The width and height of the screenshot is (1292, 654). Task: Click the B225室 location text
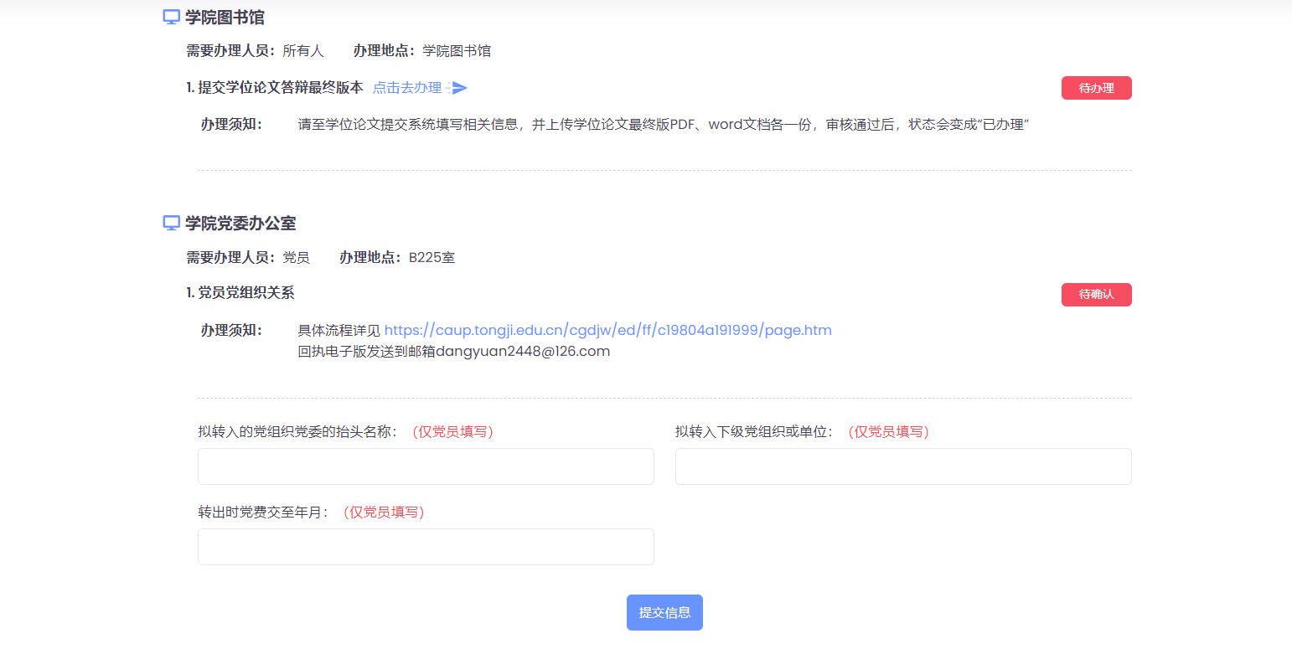[432, 258]
